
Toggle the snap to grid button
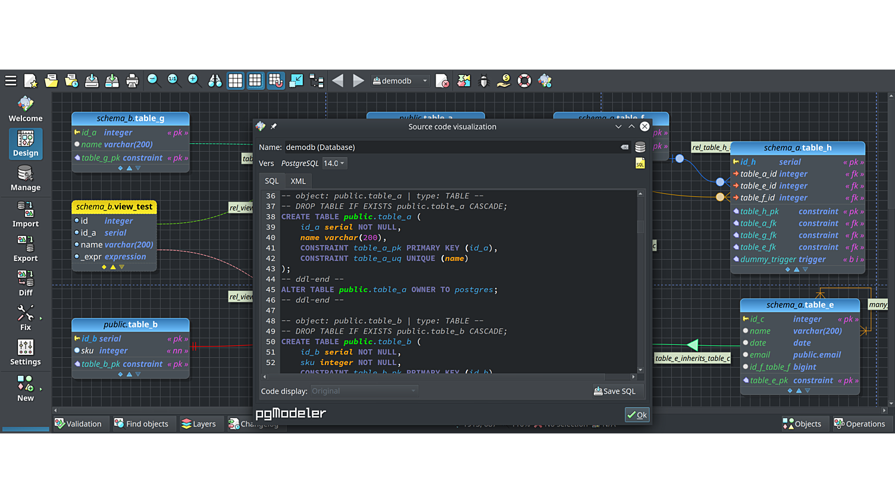tap(276, 81)
